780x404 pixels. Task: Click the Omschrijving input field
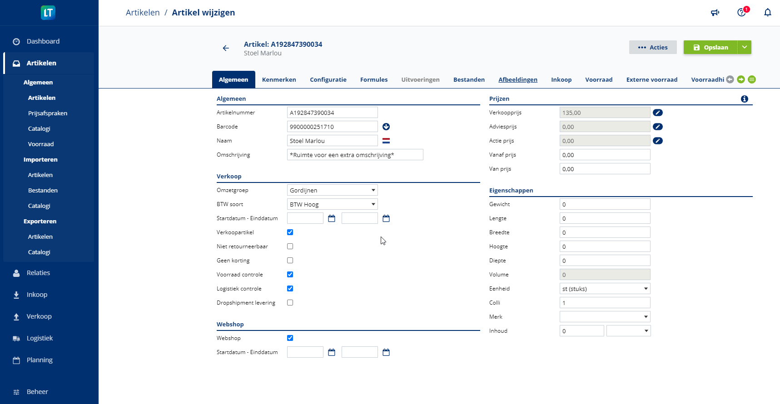pyautogui.click(x=355, y=155)
